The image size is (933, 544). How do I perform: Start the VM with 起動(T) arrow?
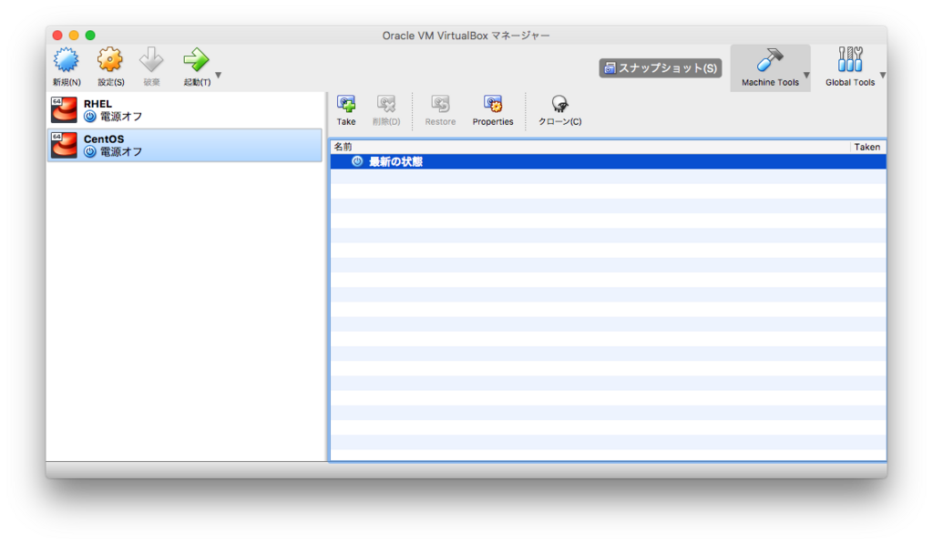pyautogui.click(x=196, y=60)
